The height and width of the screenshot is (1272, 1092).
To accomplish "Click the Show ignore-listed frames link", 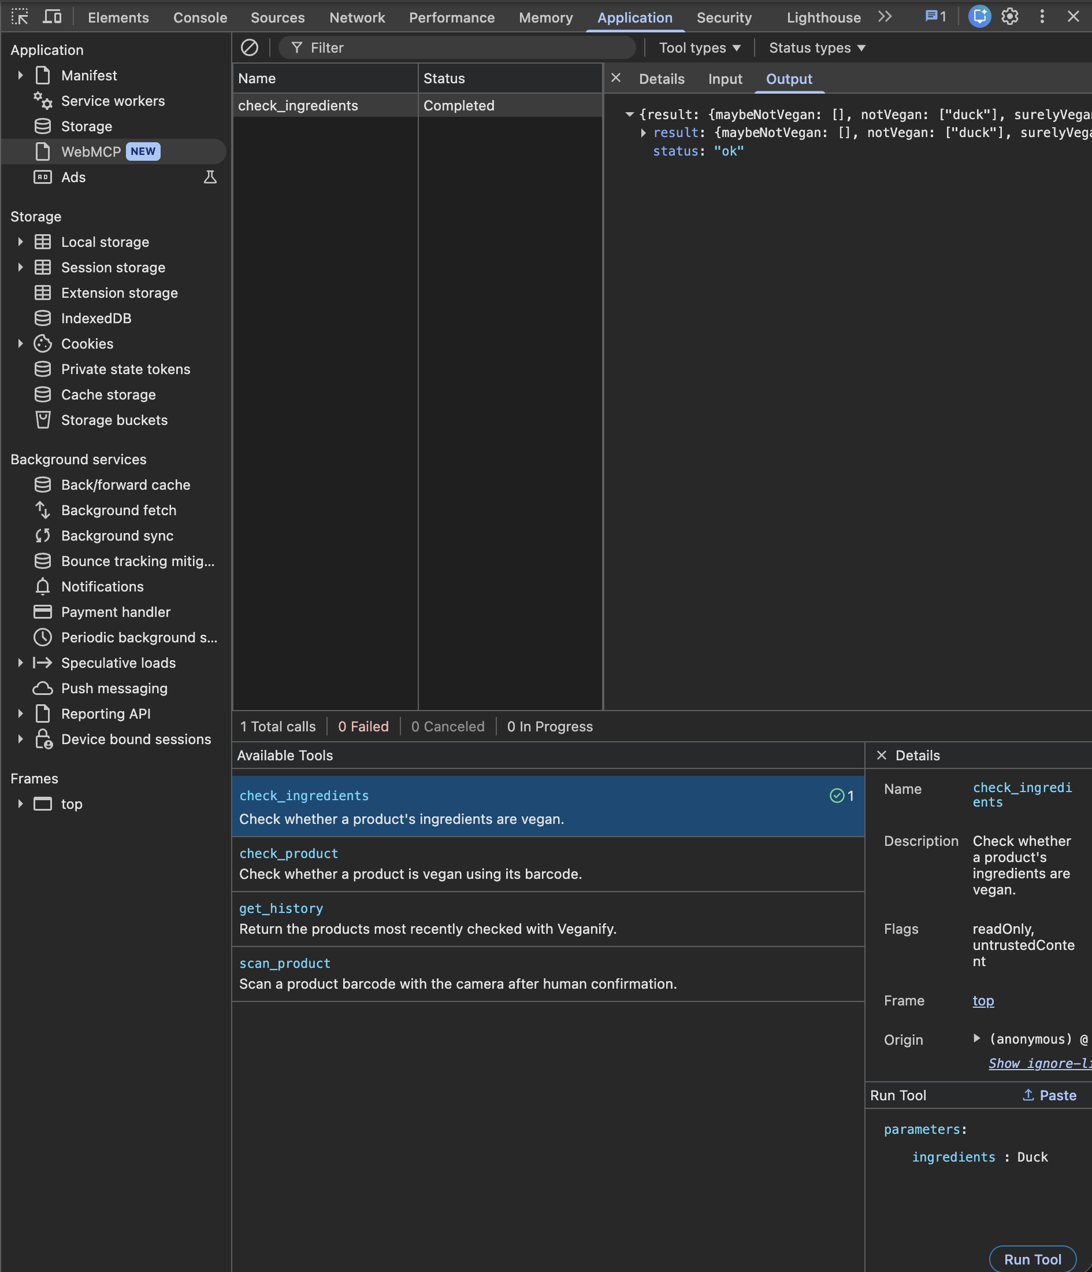I will point(1040,1063).
